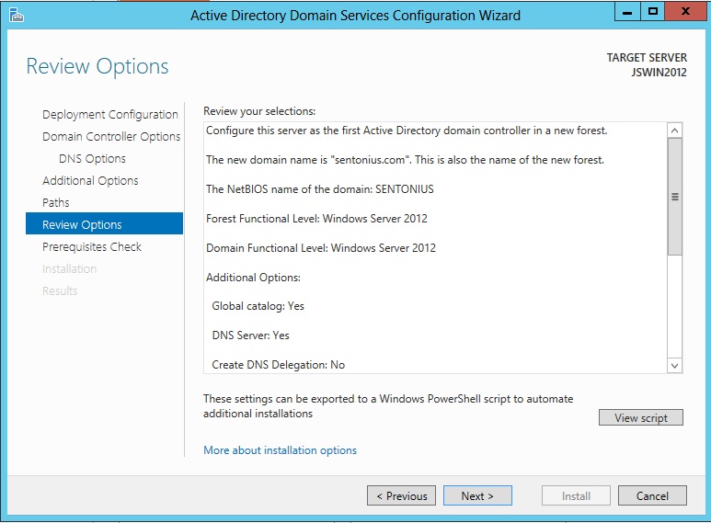Click the TARGET SERVER JSWIN2012 label
The width and height of the screenshot is (711, 523).
tap(647, 65)
